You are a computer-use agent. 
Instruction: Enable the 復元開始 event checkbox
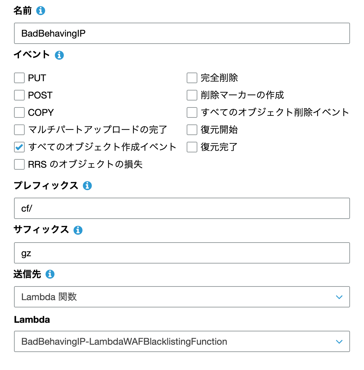point(192,129)
